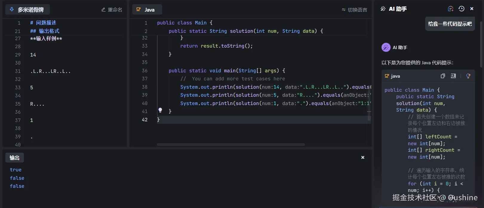
Task: Click the AI 助手 purple avatar icon
Action: click(386, 47)
